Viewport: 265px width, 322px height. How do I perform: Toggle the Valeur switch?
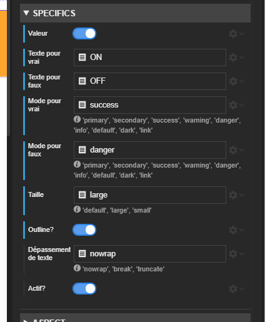click(84, 34)
